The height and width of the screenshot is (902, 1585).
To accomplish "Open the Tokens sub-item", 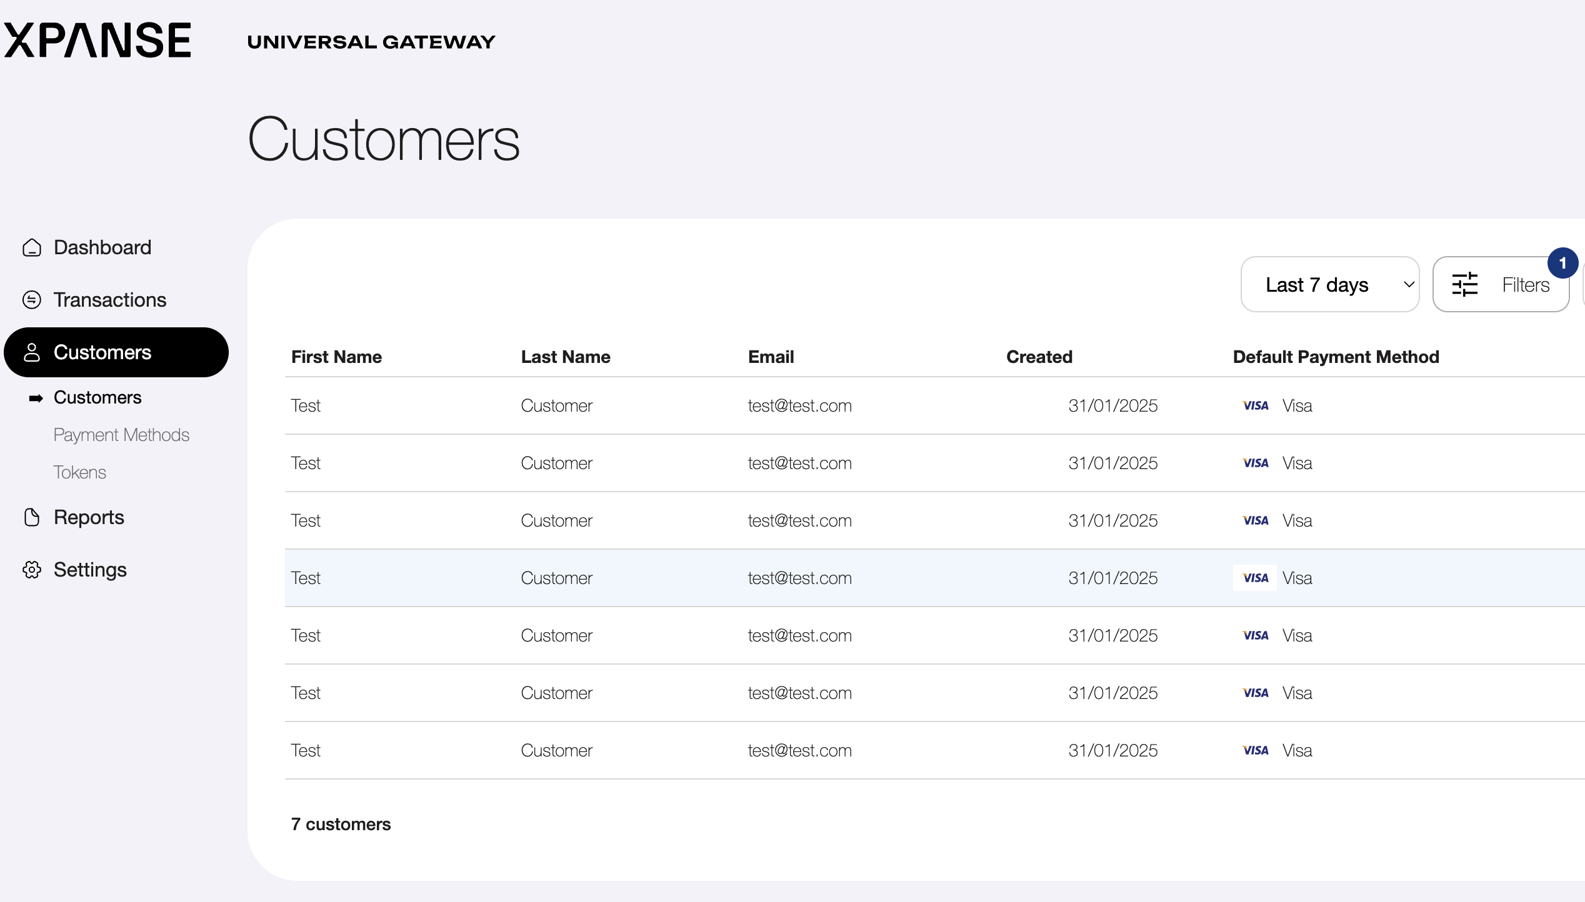I will tap(80, 473).
